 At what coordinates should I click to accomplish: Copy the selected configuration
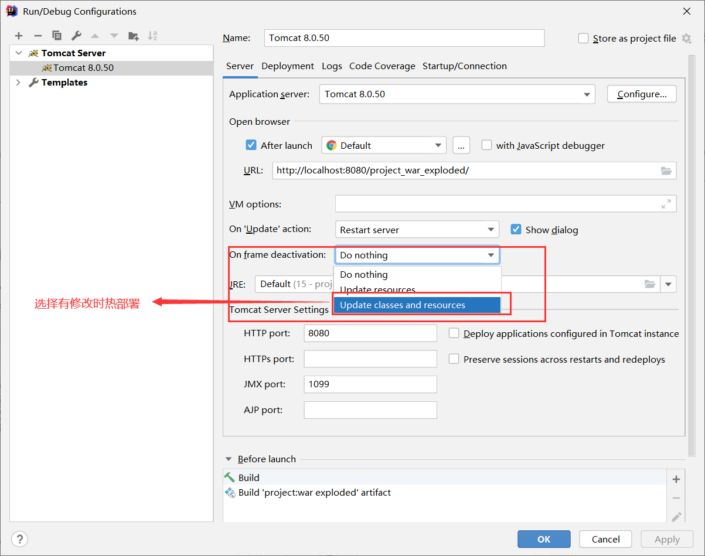tap(57, 36)
